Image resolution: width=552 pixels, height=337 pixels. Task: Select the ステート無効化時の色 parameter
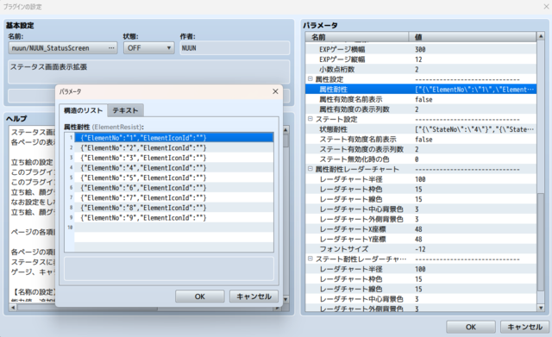pos(421,159)
